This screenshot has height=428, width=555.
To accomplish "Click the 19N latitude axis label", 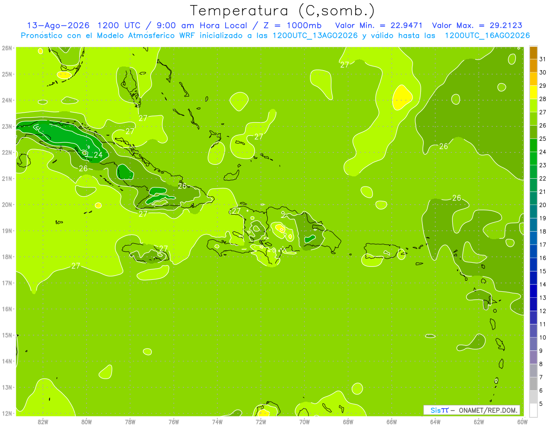I will pos(6,230).
